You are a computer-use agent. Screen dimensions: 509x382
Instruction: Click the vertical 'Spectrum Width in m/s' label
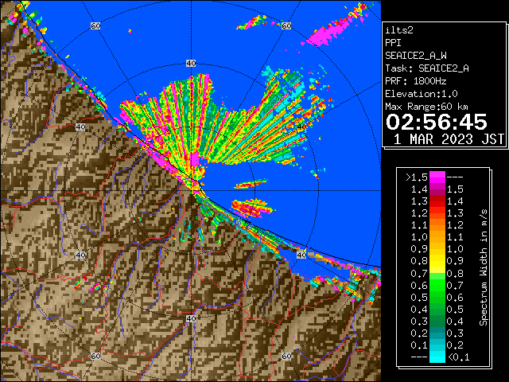484,267
